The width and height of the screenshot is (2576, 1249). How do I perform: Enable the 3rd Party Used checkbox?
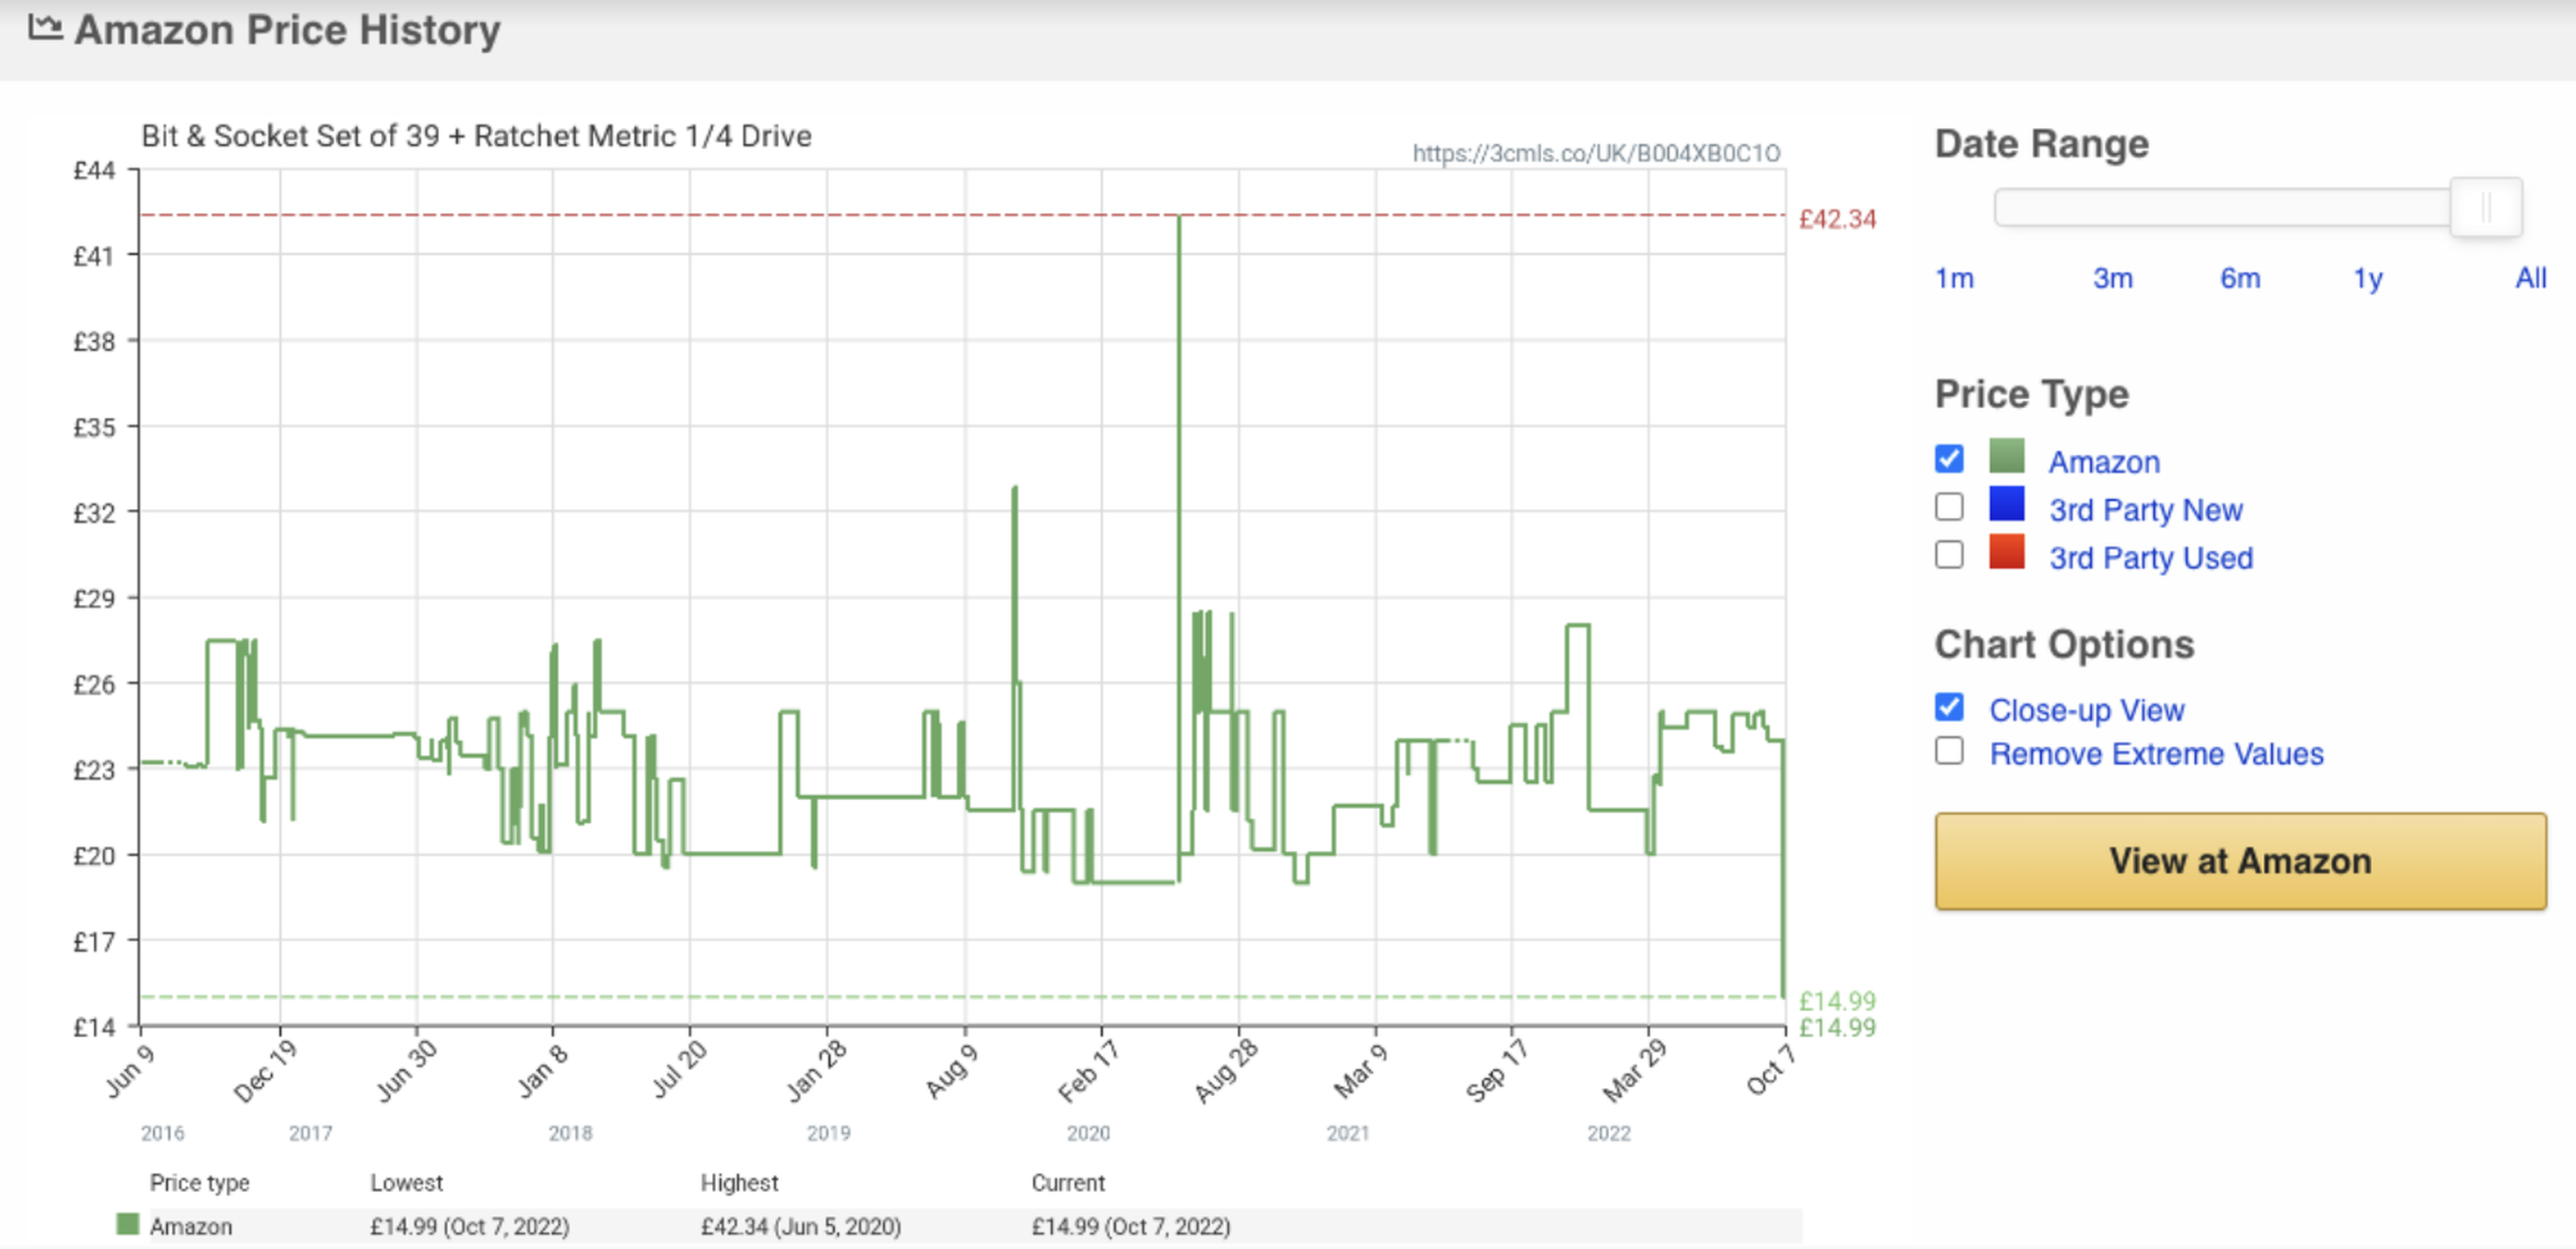[x=1948, y=555]
